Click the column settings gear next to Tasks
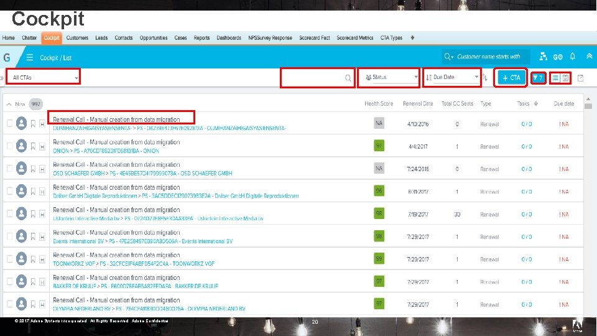 tap(535, 103)
